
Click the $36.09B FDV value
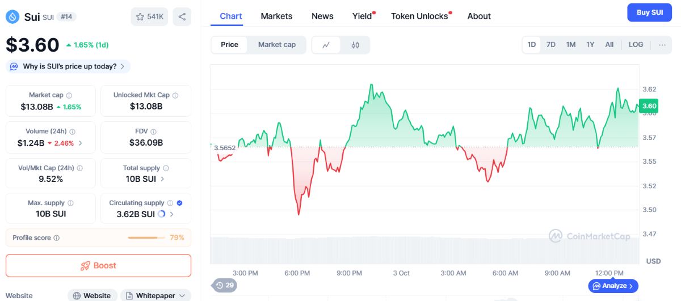click(146, 143)
